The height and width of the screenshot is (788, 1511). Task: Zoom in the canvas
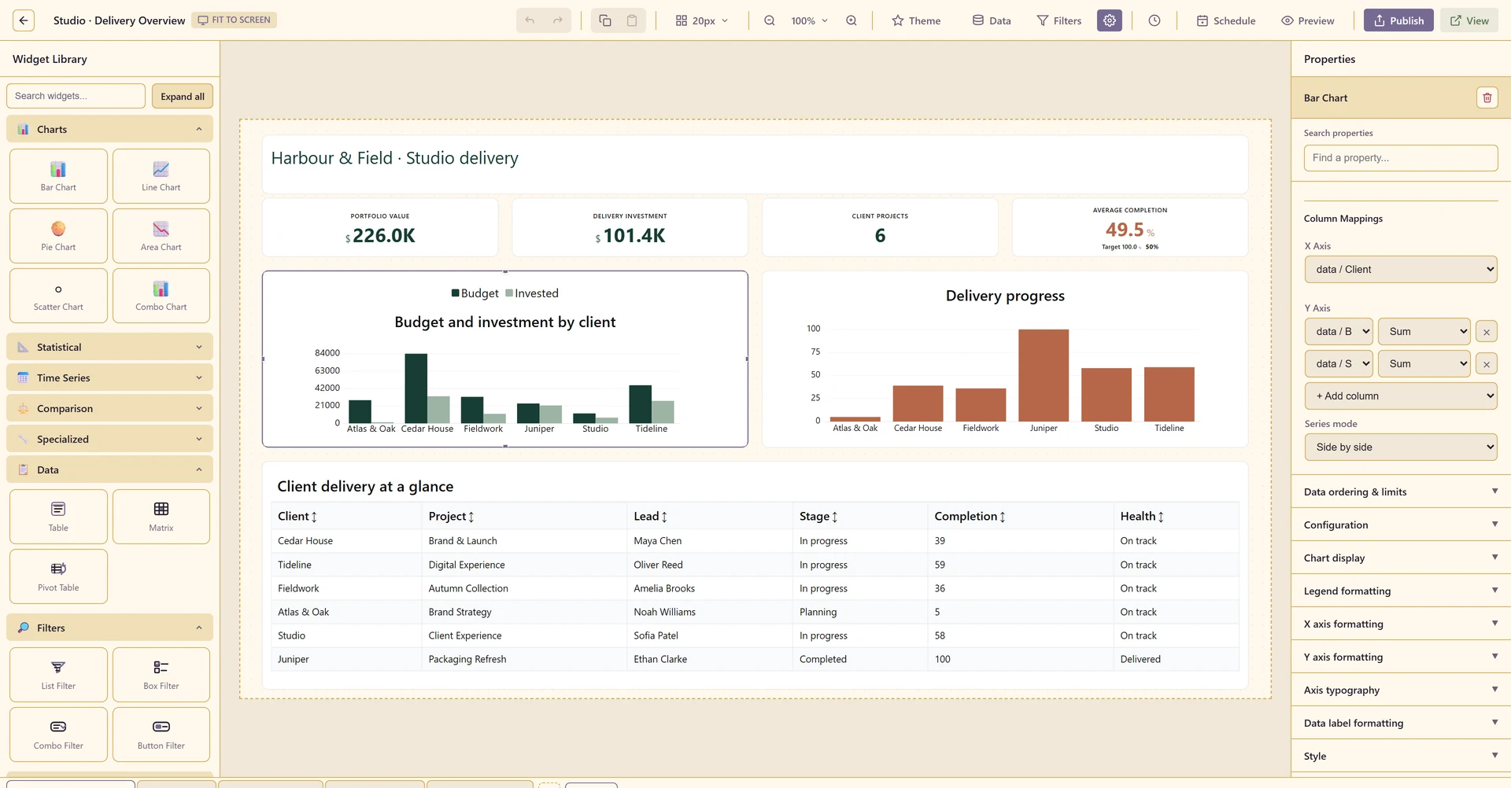point(852,20)
